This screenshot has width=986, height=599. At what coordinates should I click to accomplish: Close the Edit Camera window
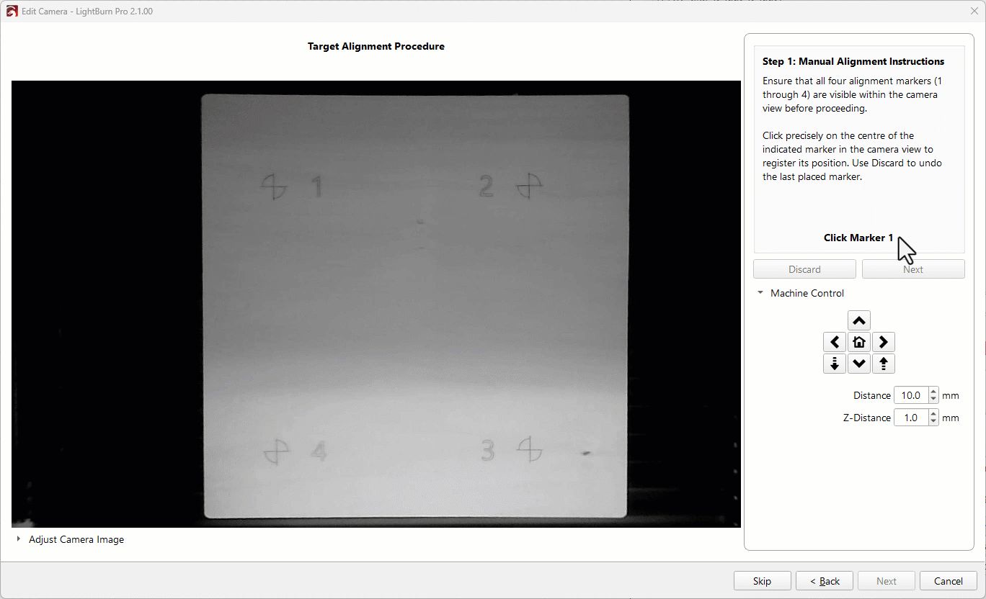(974, 12)
